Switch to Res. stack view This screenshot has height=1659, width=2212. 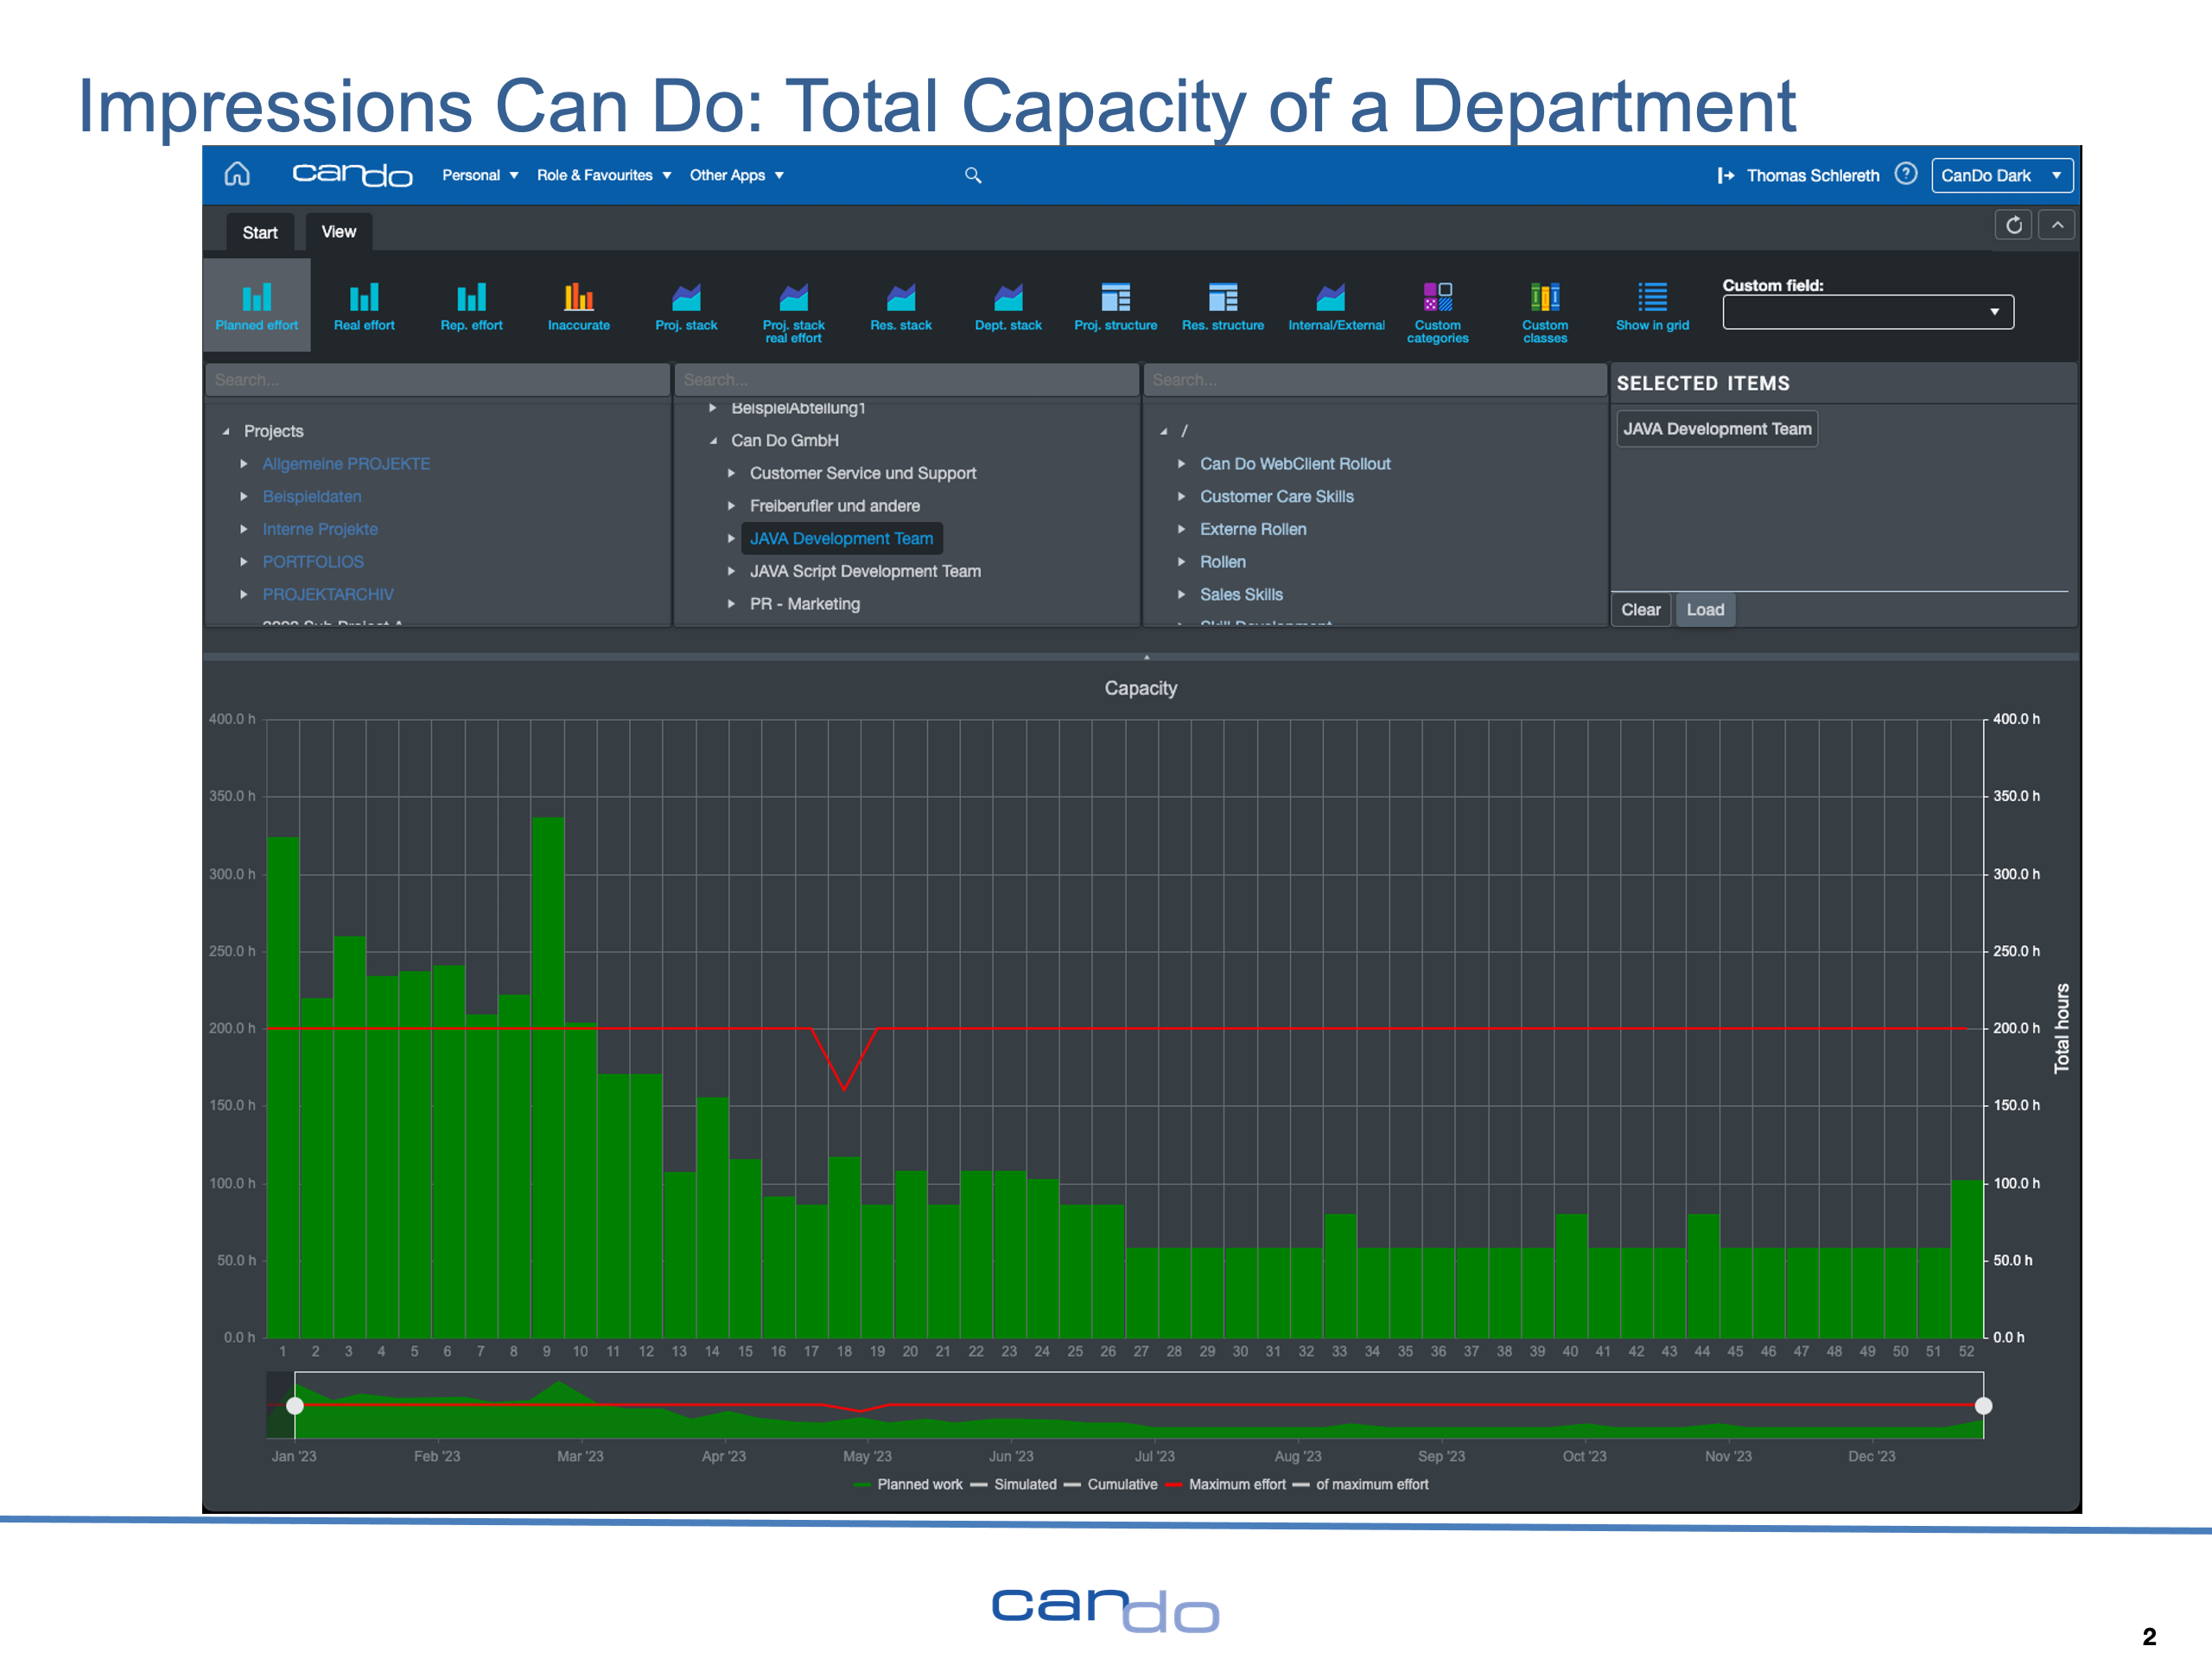(x=901, y=306)
